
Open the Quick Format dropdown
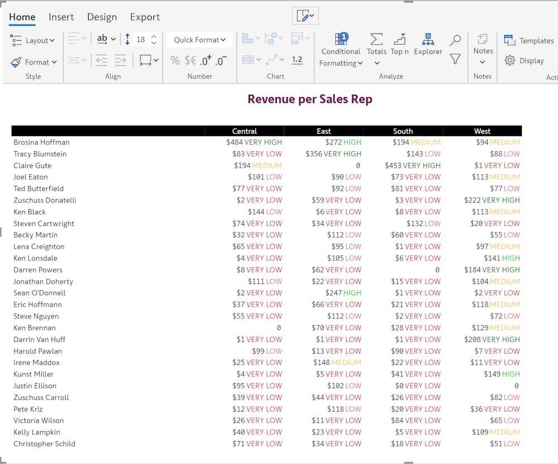pyautogui.click(x=199, y=40)
